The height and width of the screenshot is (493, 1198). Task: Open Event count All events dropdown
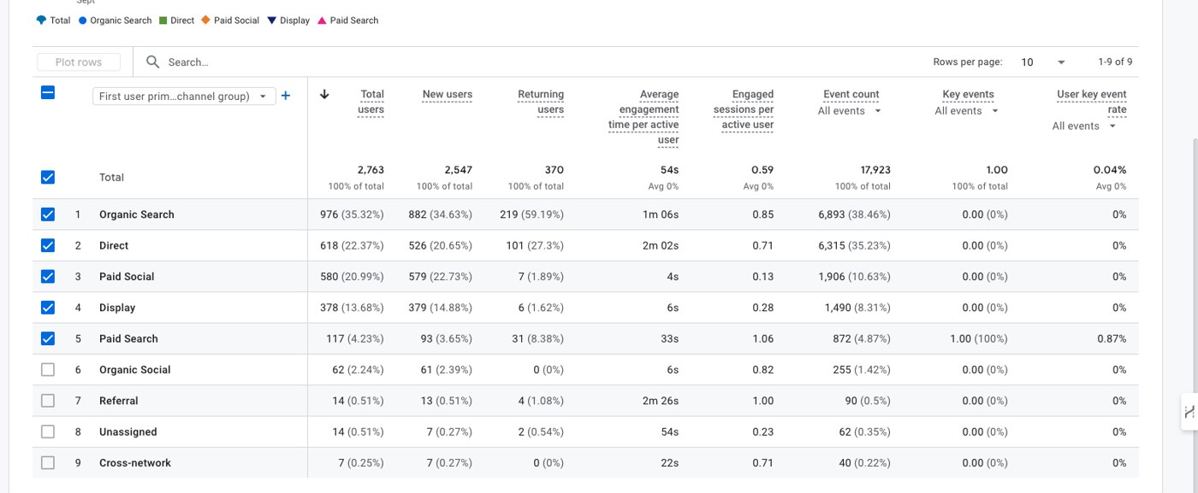tap(849, 111)
